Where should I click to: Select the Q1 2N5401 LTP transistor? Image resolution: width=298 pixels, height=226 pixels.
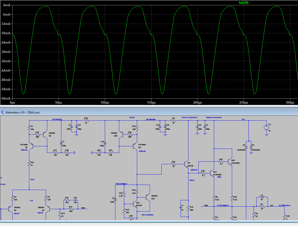11,209
